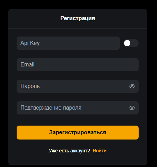Unhide characters in password confirmation
The height and width of the screenshot is (167, 157).
132,108
